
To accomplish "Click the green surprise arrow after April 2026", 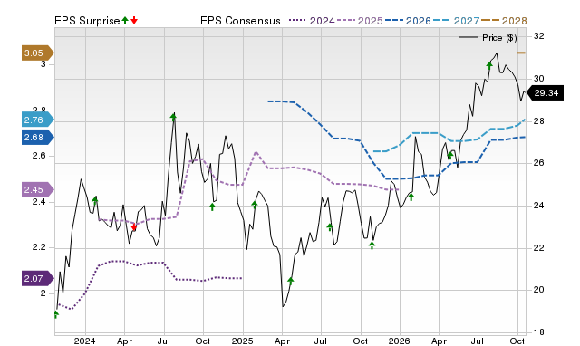I will 450,155.
